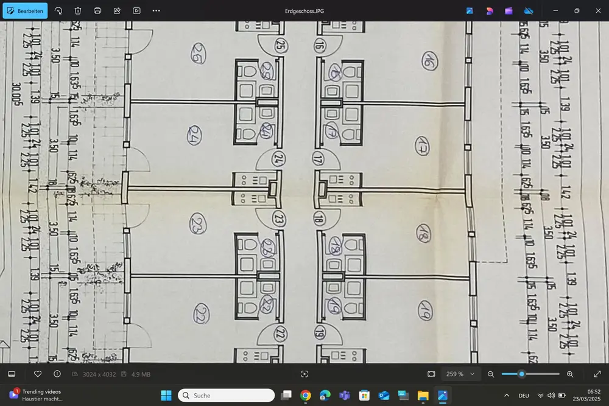Image resolution: width=609 pixels, height=406 pixels.
Task: Click the battery status tray icon
Action: point(561,396)
